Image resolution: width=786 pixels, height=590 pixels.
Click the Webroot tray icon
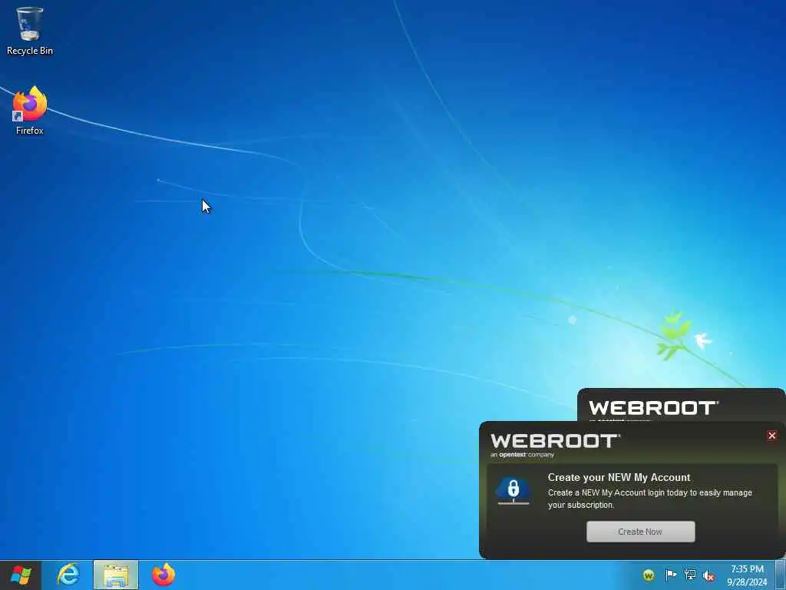(649, 575)
